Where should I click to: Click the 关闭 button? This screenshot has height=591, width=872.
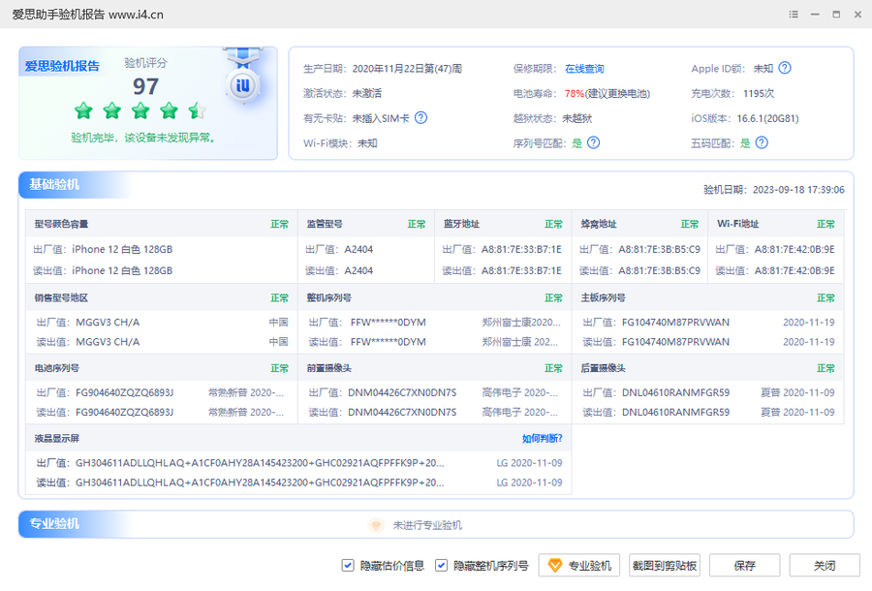pyautogui.click(x=825, y=566)
